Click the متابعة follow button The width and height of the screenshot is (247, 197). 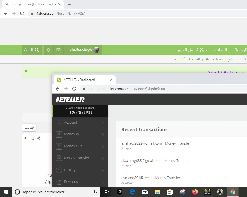click(29, 127)
